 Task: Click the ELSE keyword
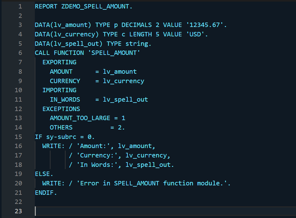click(44, 174)
